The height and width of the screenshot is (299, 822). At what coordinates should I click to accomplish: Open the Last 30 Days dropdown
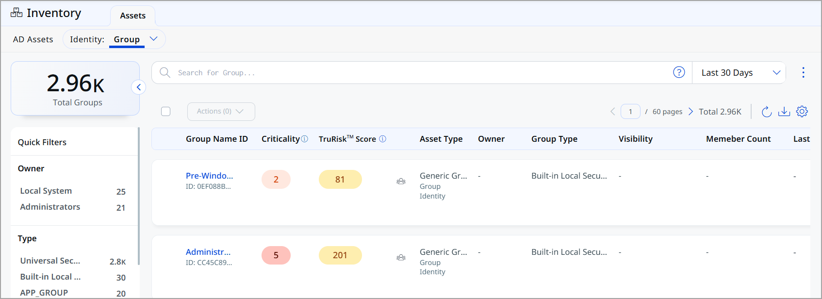point(739,72)
